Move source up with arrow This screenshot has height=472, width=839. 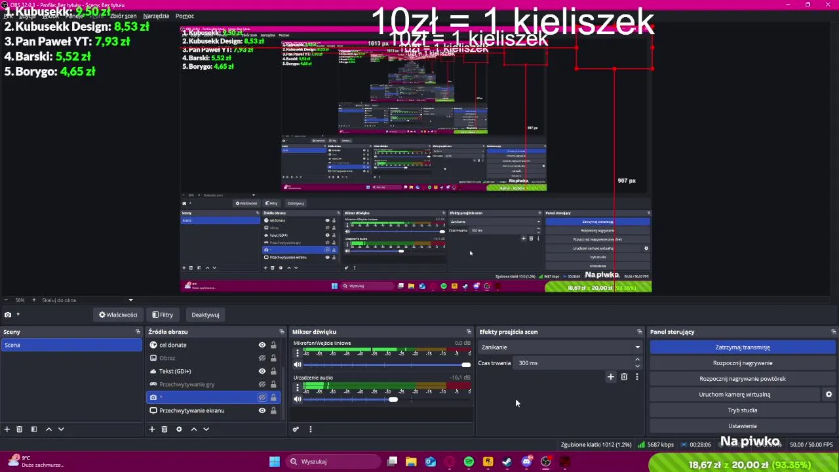(x=193, y=429)
